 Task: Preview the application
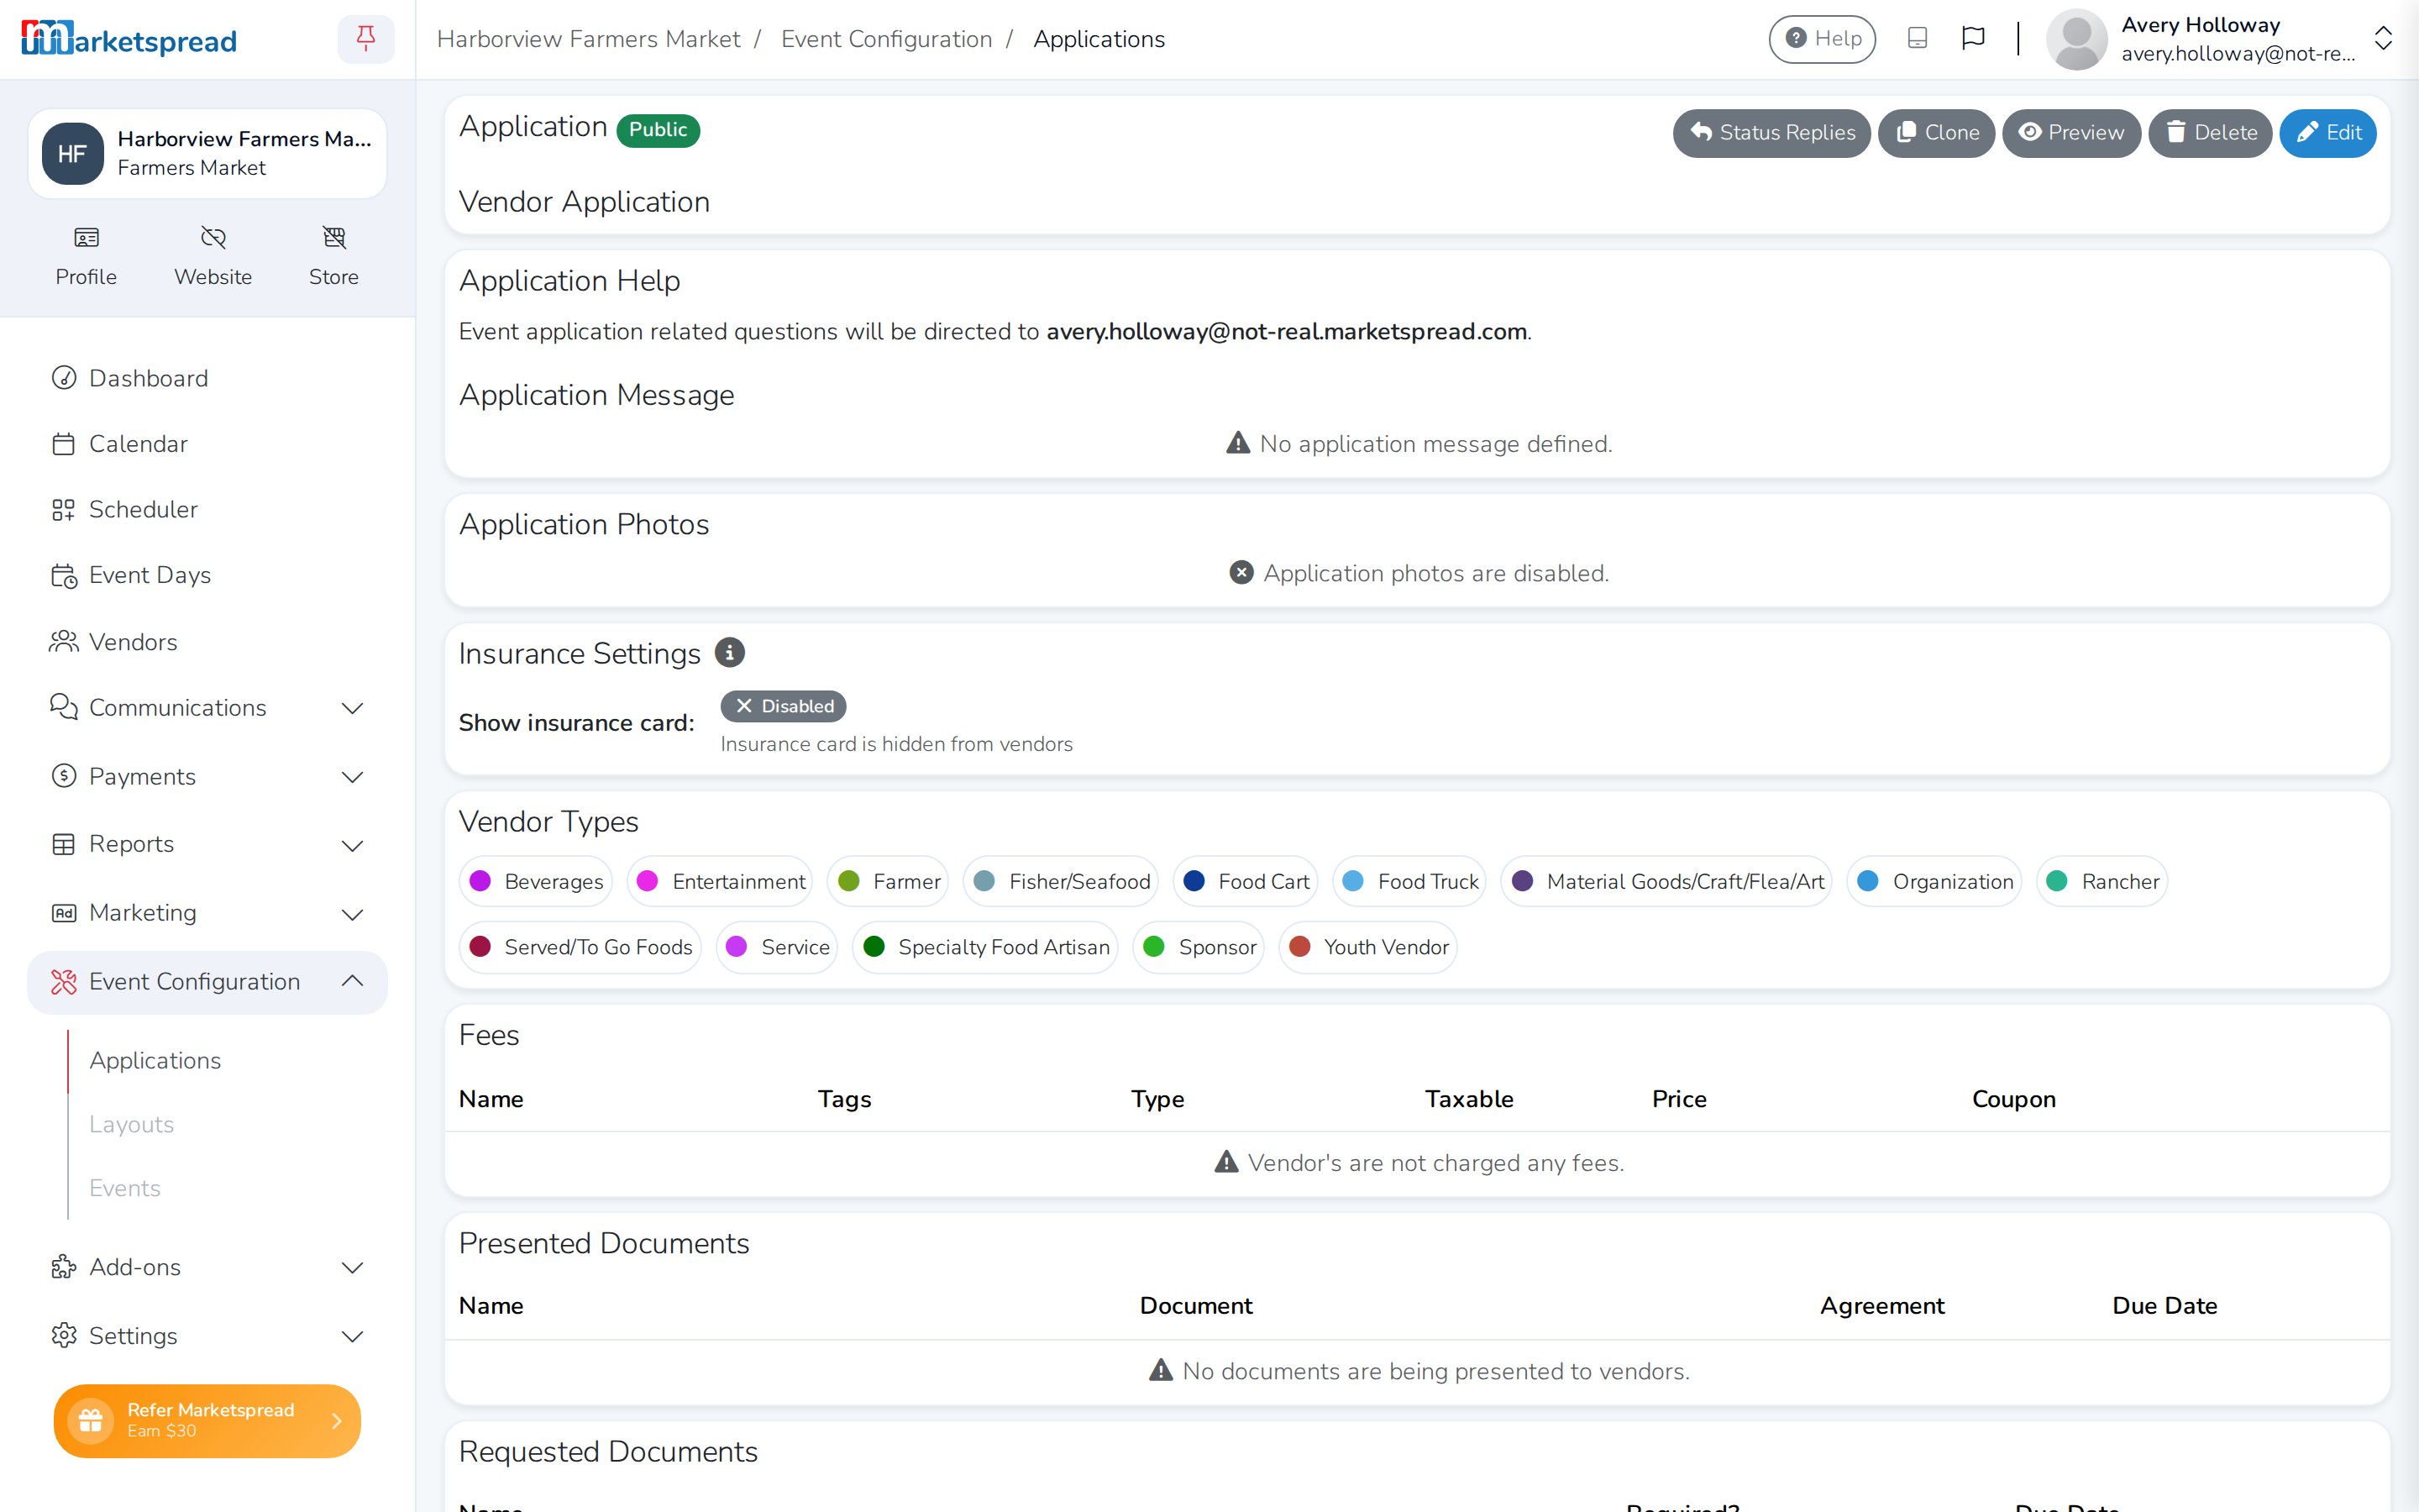point(2071,133)
